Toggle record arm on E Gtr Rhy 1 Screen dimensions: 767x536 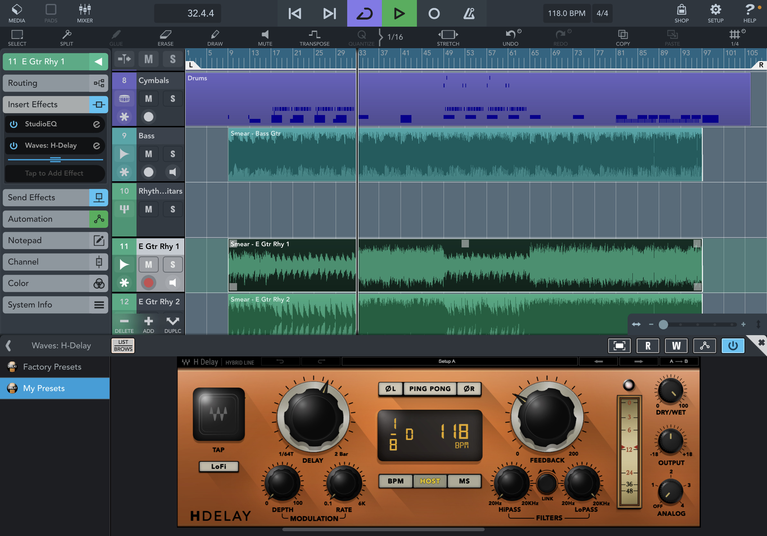tap(148, 283)
